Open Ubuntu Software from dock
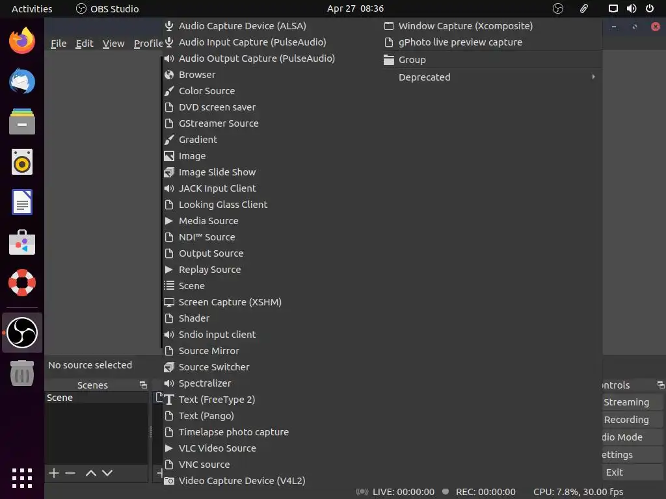This screenshot has height=499, width=666. pyautogui.click(x=22, y=242)
